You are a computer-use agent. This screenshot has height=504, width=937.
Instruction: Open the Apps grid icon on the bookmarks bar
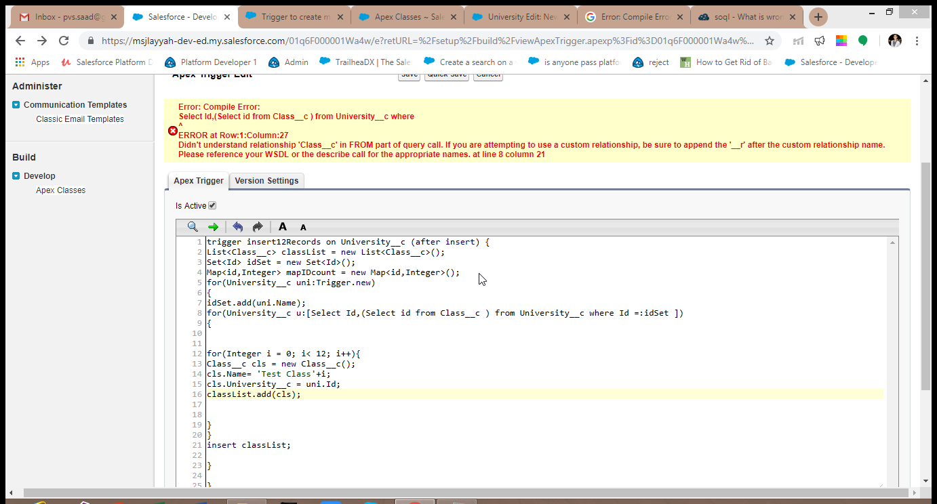[18, 62]
